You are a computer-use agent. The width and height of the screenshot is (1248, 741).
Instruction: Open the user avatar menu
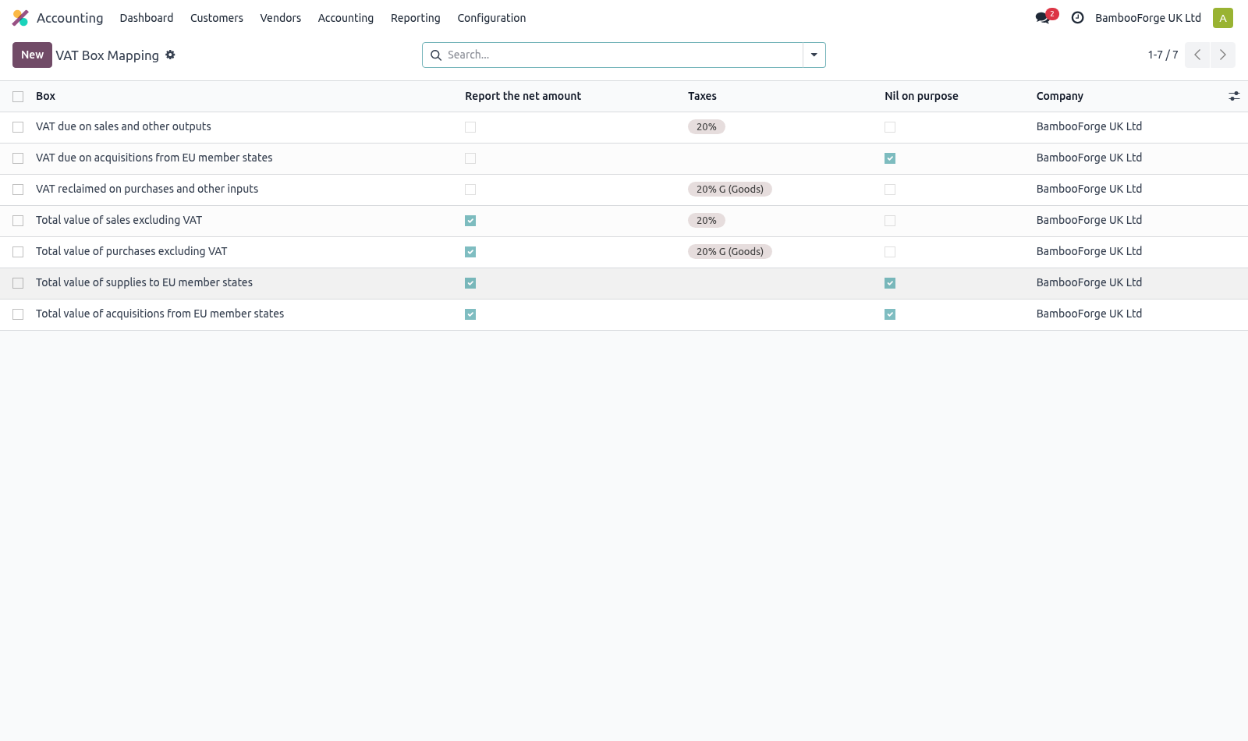pyautogui.click(x=1222, y=18)
